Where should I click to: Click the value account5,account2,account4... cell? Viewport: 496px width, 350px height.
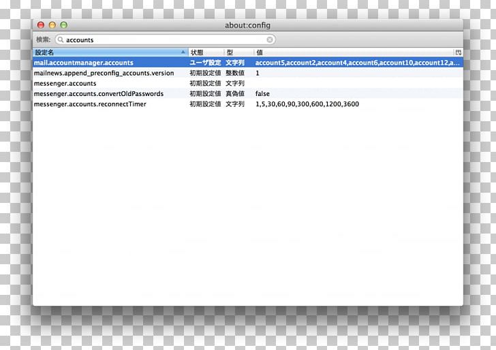click(x=358, y=63)
